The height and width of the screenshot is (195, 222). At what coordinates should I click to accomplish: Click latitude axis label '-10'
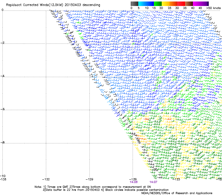tap(3, 176)
